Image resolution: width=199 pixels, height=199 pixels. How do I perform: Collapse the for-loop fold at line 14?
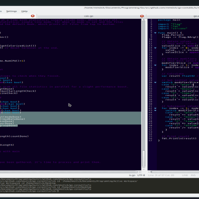click(x=155, y=48)
